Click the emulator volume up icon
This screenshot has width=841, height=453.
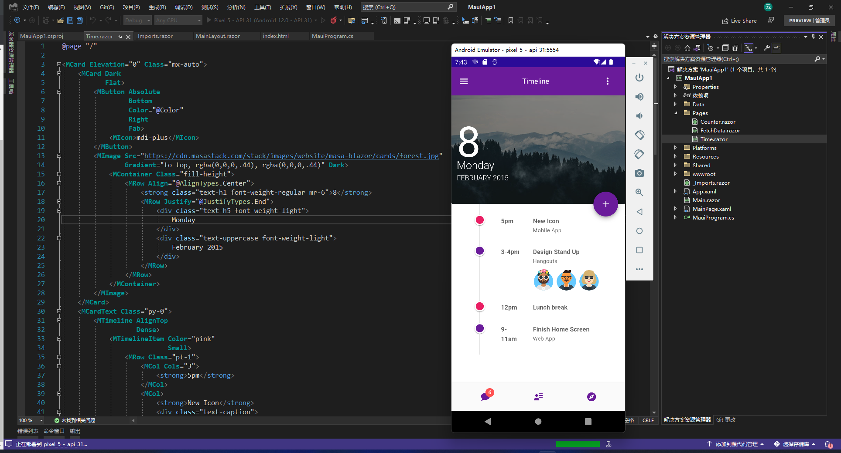[639, 97]
